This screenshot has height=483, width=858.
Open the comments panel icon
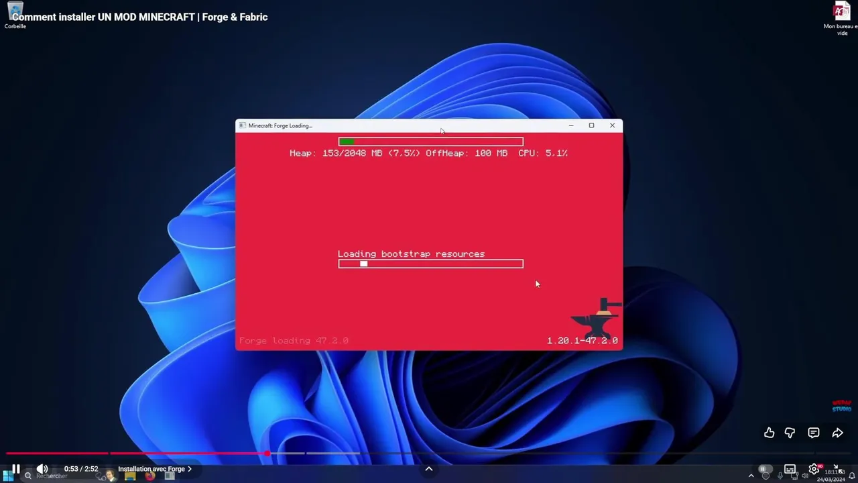[814, 433]
